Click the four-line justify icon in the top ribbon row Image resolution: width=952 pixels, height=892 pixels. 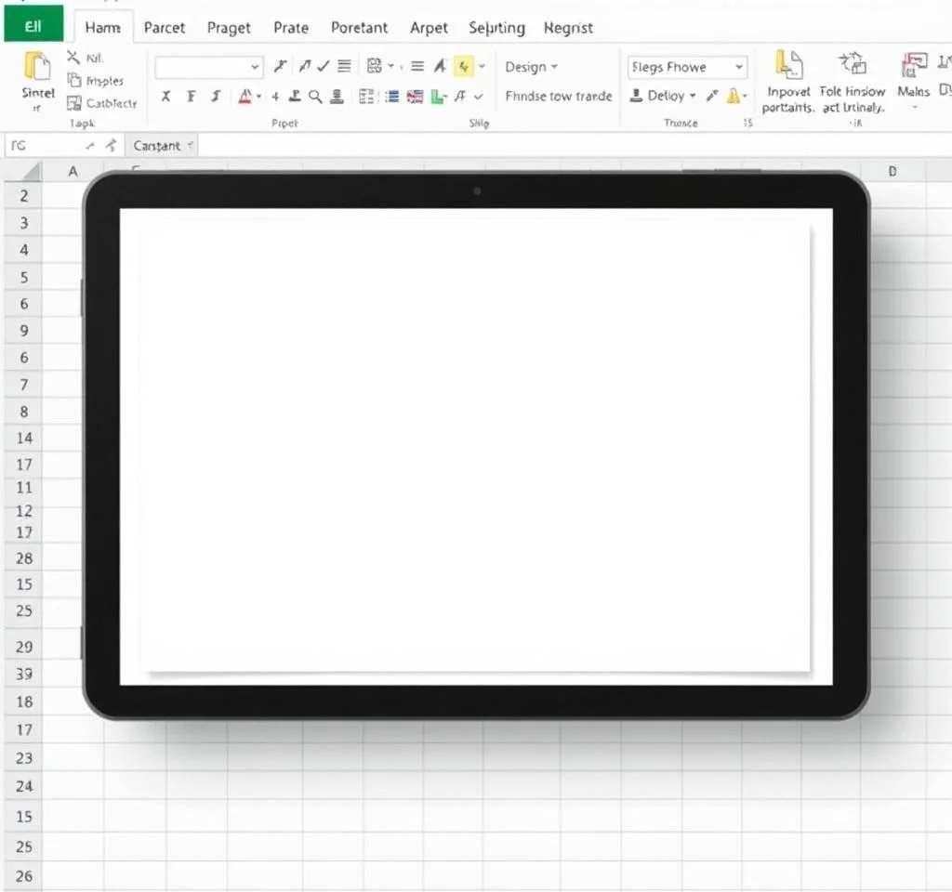point(344,66)
